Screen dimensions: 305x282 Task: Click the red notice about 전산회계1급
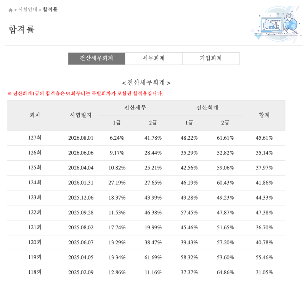[x=85, y=93]
